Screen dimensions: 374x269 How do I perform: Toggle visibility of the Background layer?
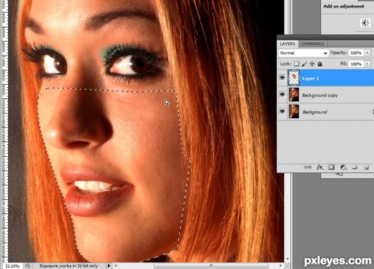pyautogui.click(x=282, y=111)
